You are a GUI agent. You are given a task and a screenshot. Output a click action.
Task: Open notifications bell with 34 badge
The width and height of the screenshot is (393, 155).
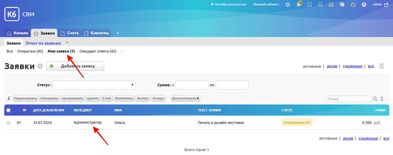(x=298, y=5)
